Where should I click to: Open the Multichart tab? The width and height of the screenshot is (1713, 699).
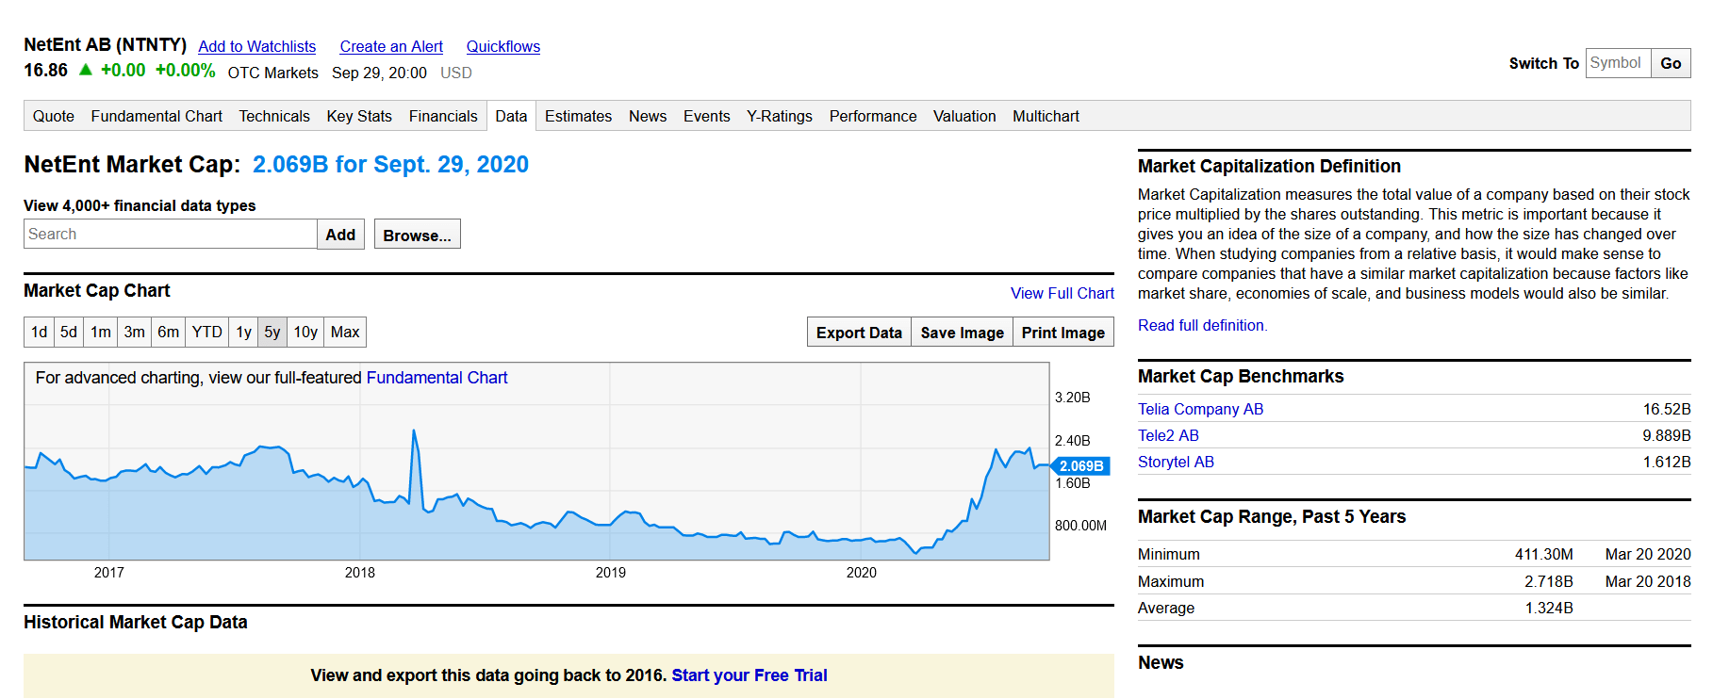(1046, 116)
